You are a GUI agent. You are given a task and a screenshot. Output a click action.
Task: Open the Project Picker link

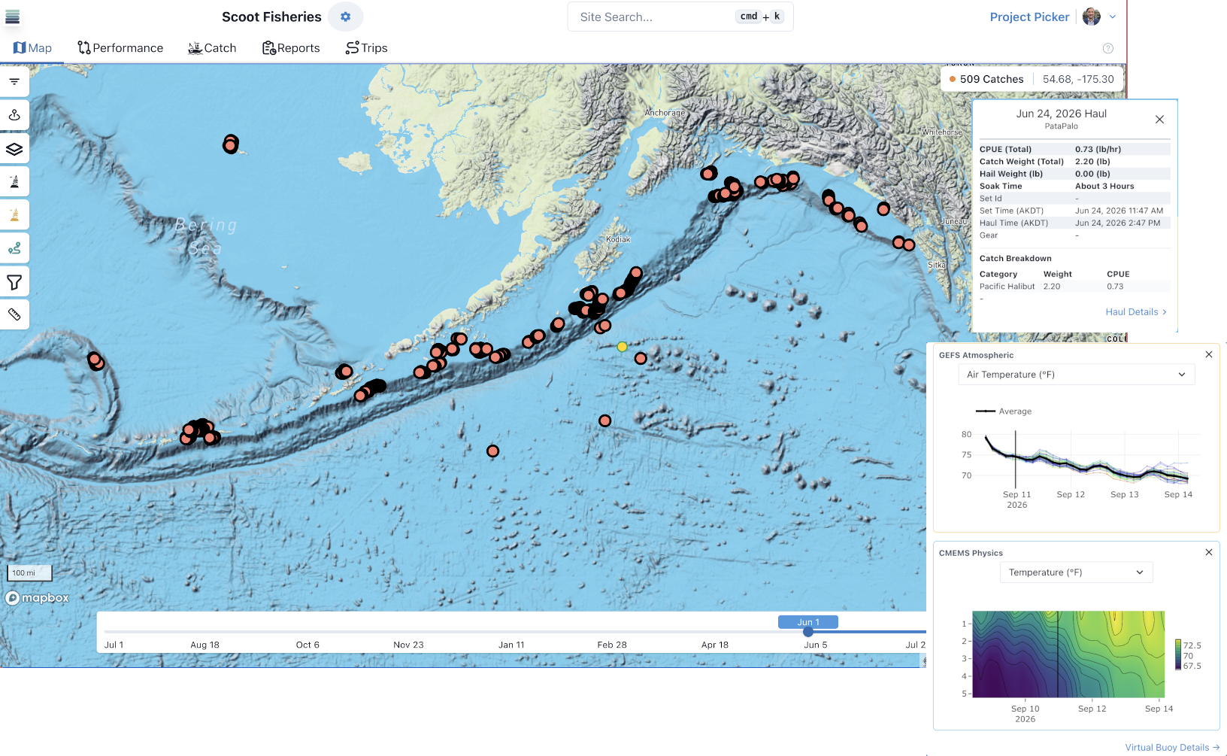pyautogui.click(x=1029, y=17)
